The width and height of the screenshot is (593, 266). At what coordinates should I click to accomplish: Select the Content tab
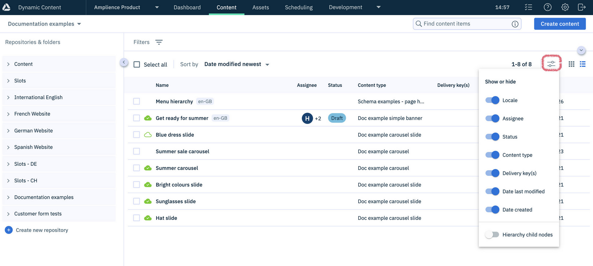[x=226, y=7]
